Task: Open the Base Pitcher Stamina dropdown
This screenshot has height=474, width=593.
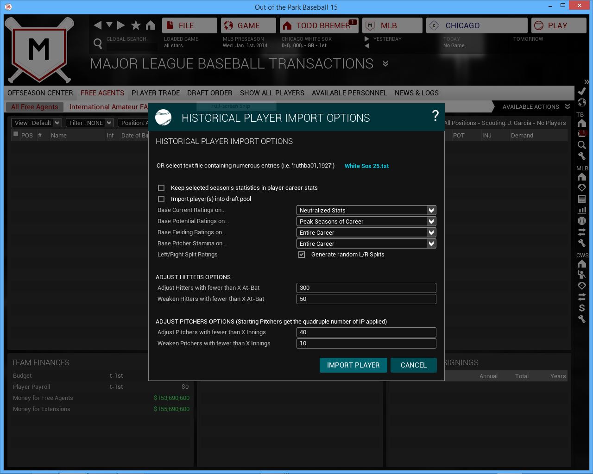Action: 366,243
